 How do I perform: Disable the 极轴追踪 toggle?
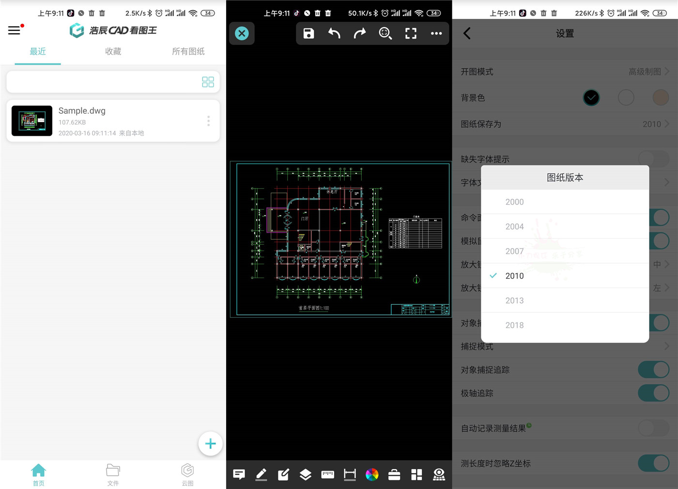point(653,393)
